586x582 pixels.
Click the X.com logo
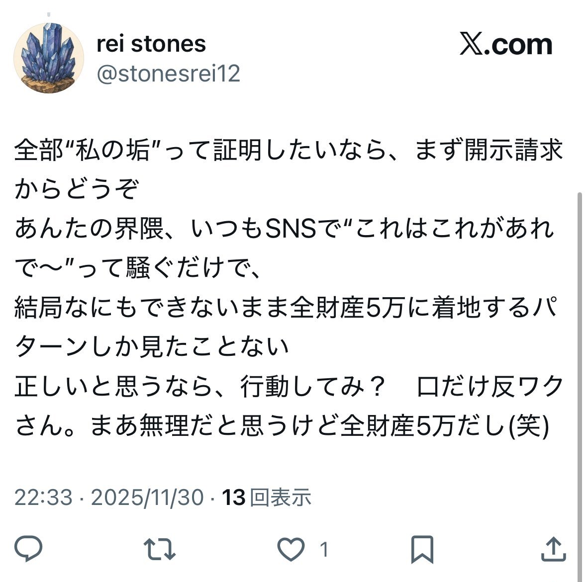click(x=505, y=45)
